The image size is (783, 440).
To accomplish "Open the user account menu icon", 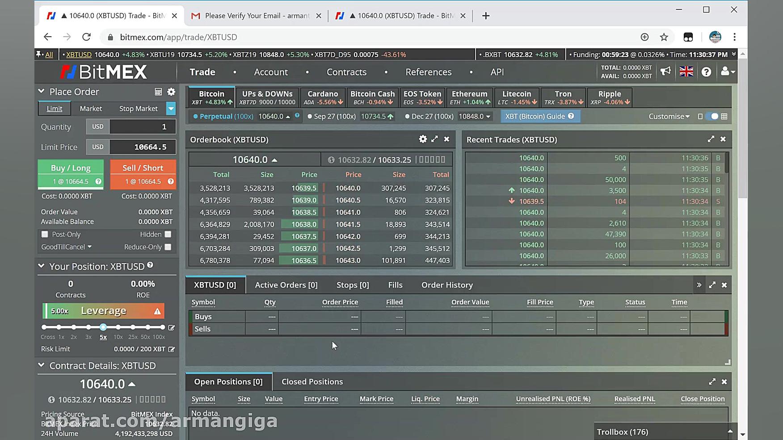I will click(727, 71).
